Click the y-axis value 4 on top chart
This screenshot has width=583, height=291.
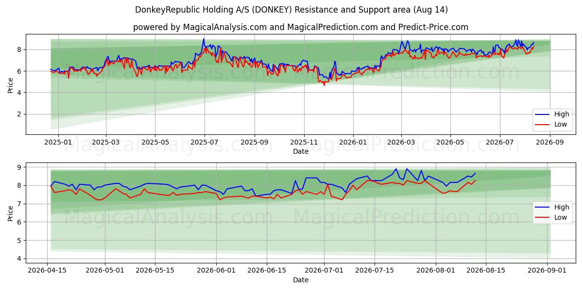19,93
